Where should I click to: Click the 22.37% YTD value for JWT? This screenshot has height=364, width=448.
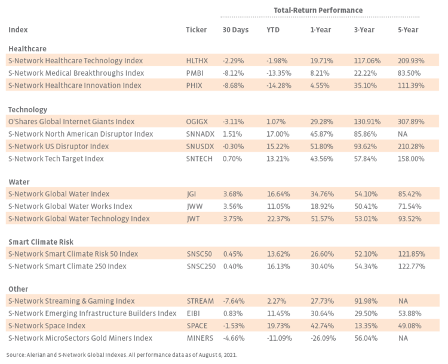click(278, 218)
